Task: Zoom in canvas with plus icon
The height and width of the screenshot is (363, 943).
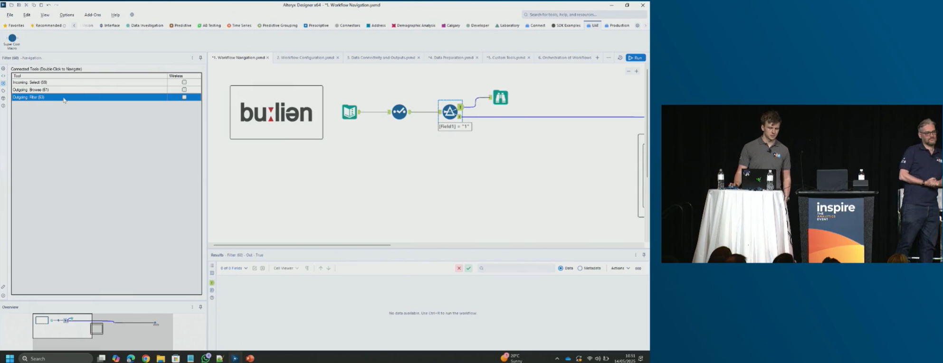Action: (637, 71)
